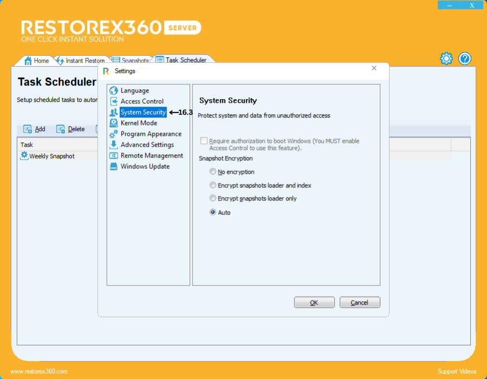Close the RestoreX360 main window

click(472, 5)
